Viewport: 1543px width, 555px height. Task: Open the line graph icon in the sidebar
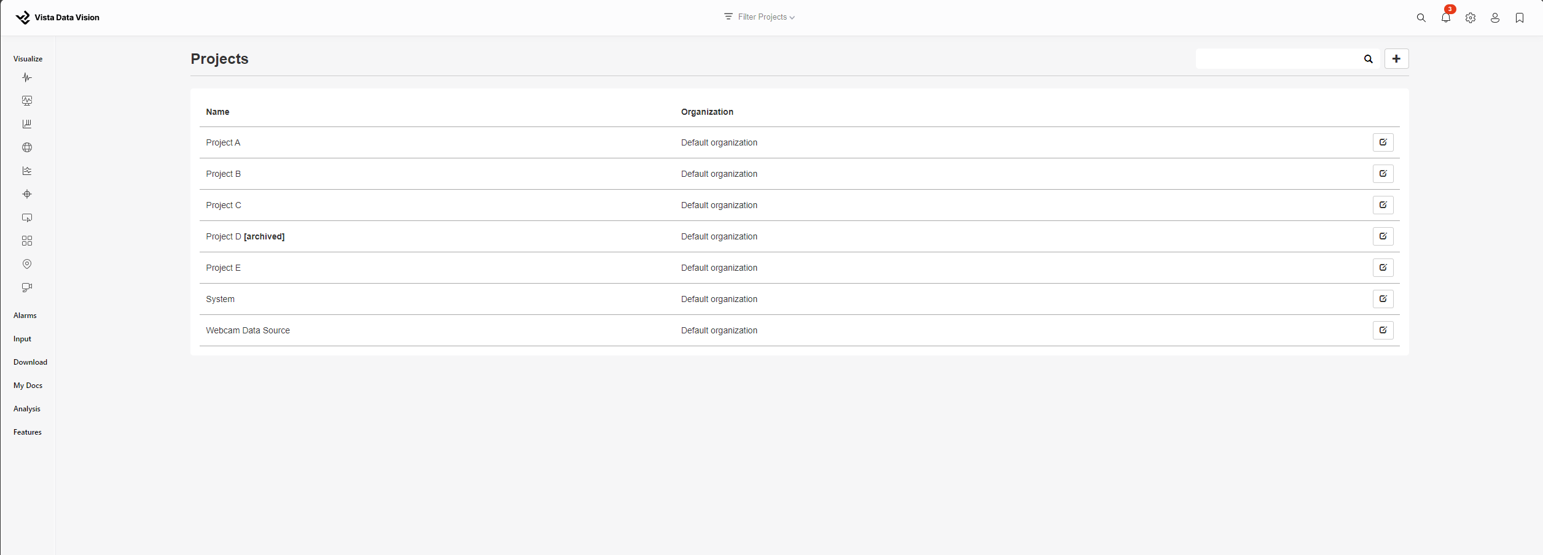click(x=27, y=171)
